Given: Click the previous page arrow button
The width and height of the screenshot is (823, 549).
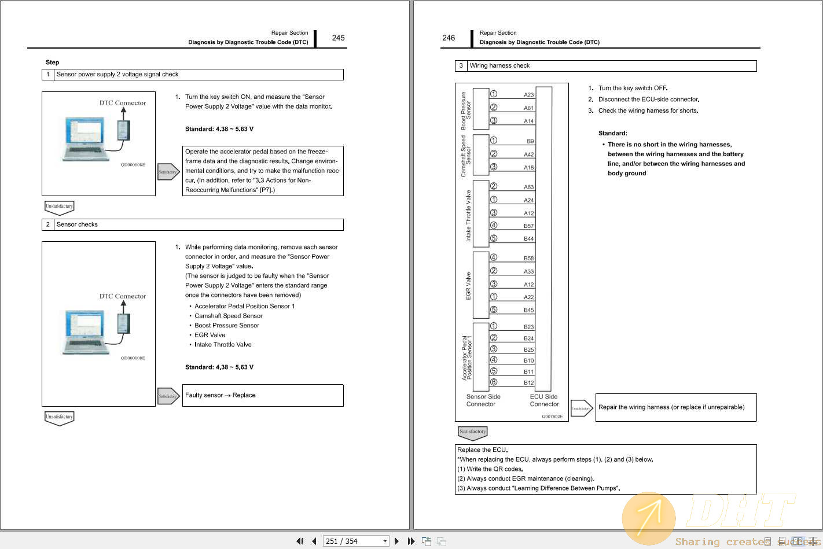Looking at the screenshot, I should click(x=314, y=541).
